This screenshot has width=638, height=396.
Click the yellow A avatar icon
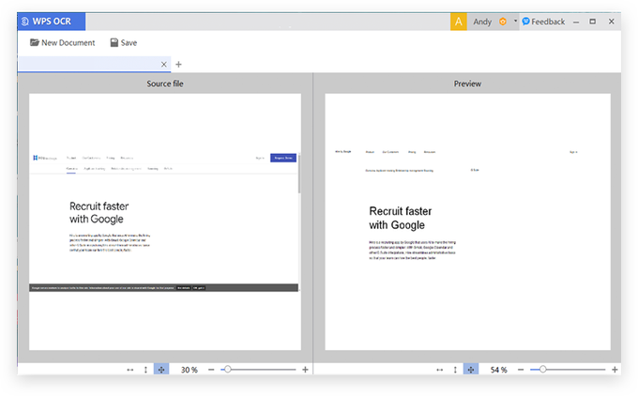459,22
